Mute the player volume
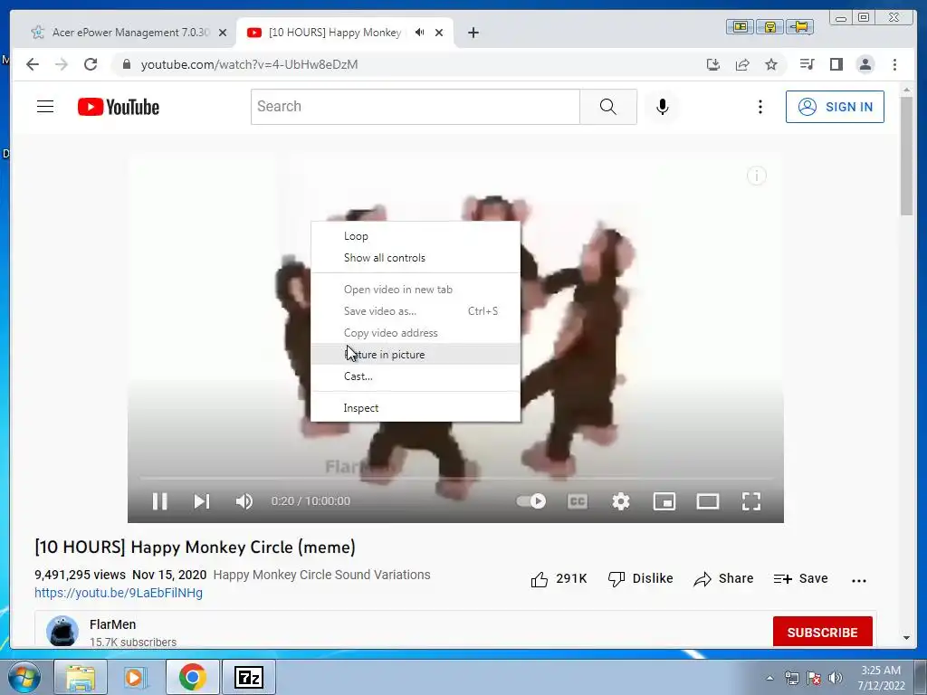927x695 pixels. tap(244, 501)
